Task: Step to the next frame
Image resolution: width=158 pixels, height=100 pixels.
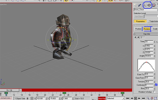Action: (x=139, y=98)
